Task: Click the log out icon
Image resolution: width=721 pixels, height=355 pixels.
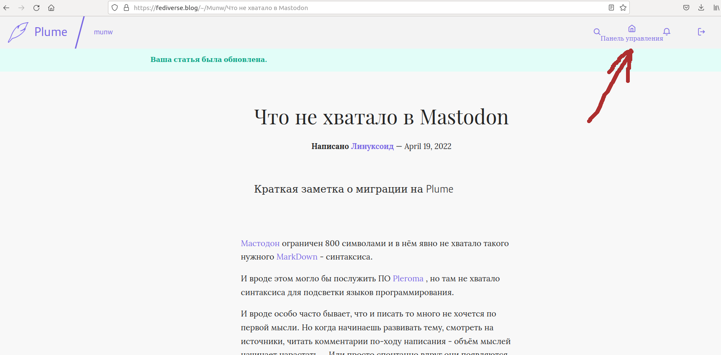Action: click(x=701, y=32)
